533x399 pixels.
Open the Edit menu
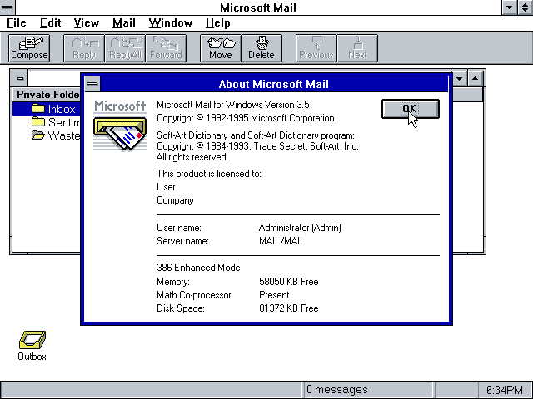pyautogui.click(x=50, y=22)
